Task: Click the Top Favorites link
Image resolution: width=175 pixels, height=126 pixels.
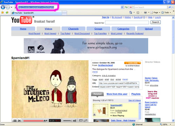Action: coord(100,34)
